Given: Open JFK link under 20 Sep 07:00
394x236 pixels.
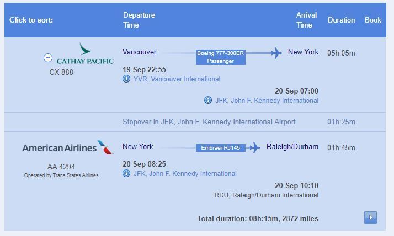Looking at the screenshot, I should (267, 101).
